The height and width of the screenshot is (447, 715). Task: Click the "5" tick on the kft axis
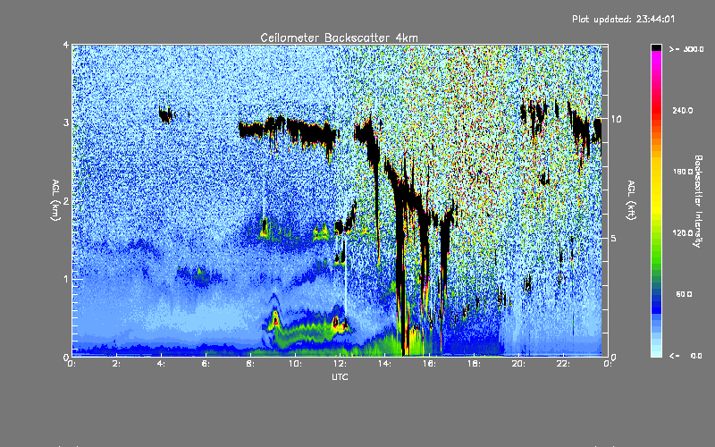pos(613,238)
